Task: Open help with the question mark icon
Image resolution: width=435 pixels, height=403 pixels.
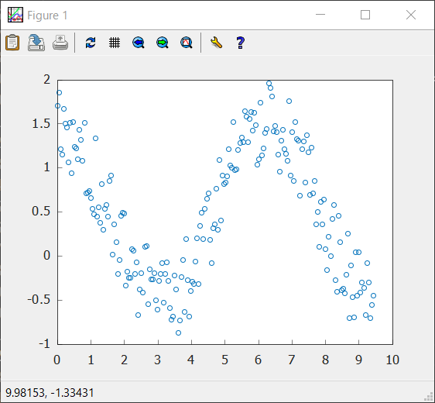Action: pyautogui.click(x=240, y=43)
